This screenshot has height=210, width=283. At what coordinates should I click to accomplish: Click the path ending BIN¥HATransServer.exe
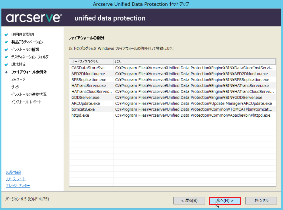pos(192,86)
